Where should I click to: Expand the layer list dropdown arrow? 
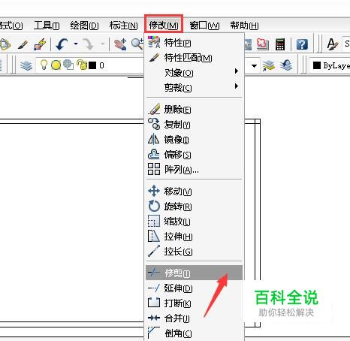(254, 66)
